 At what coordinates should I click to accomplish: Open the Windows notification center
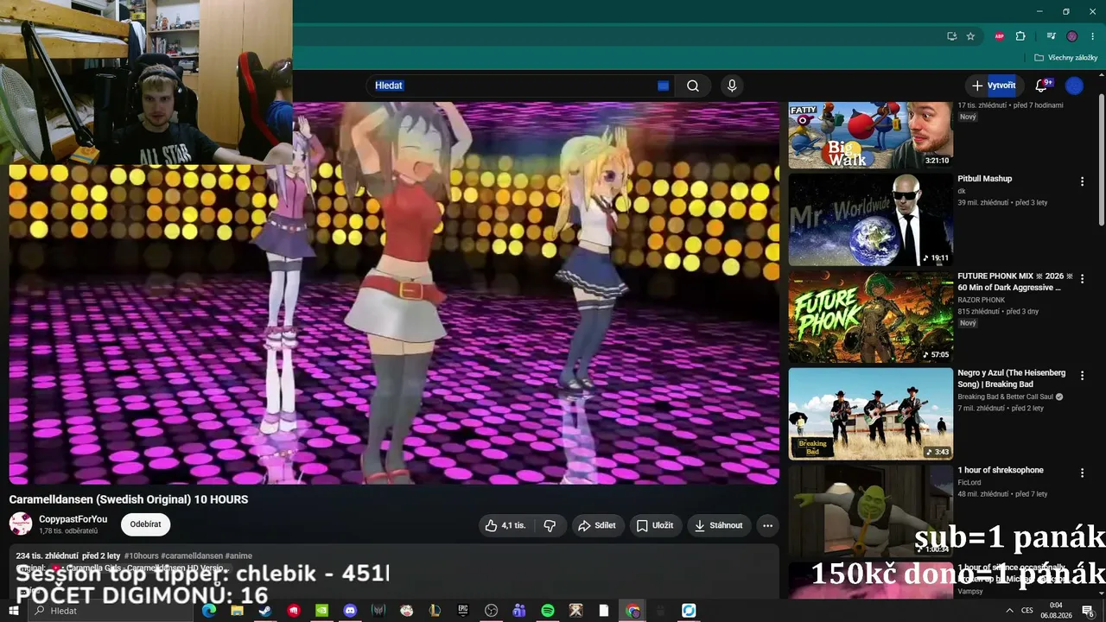(1088, 611)
